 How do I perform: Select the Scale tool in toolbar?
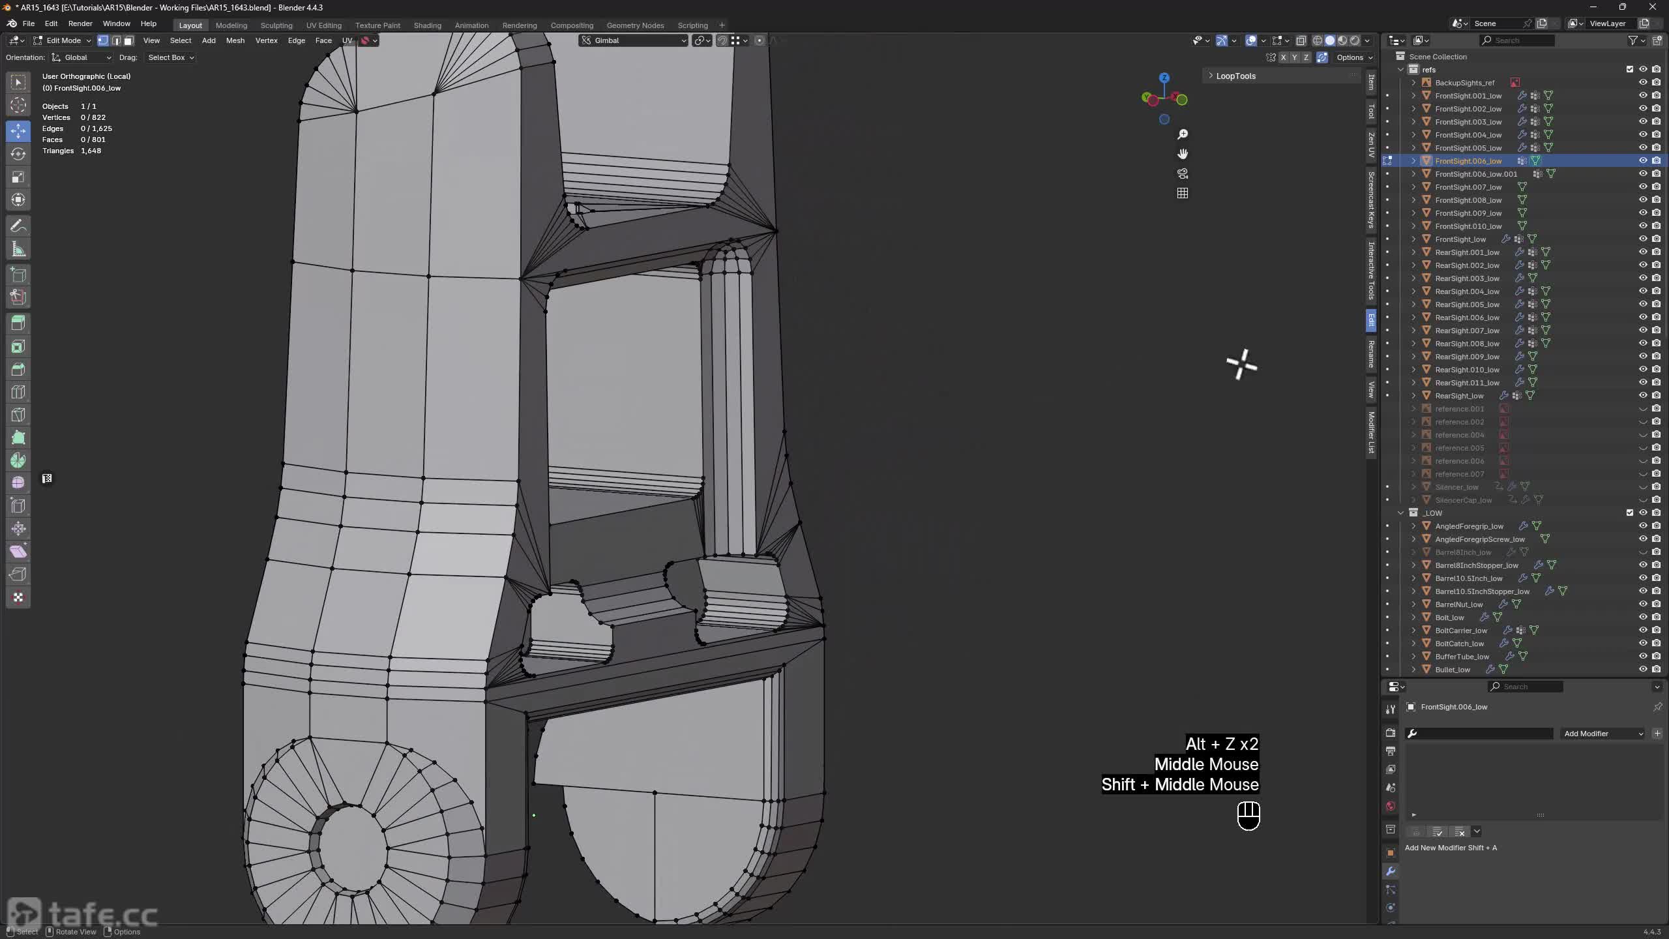[18, 177]
